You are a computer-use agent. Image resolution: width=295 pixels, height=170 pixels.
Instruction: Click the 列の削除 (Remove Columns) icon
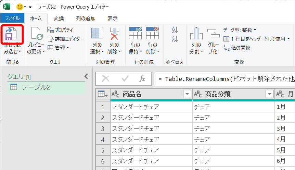tap(114, 34)
